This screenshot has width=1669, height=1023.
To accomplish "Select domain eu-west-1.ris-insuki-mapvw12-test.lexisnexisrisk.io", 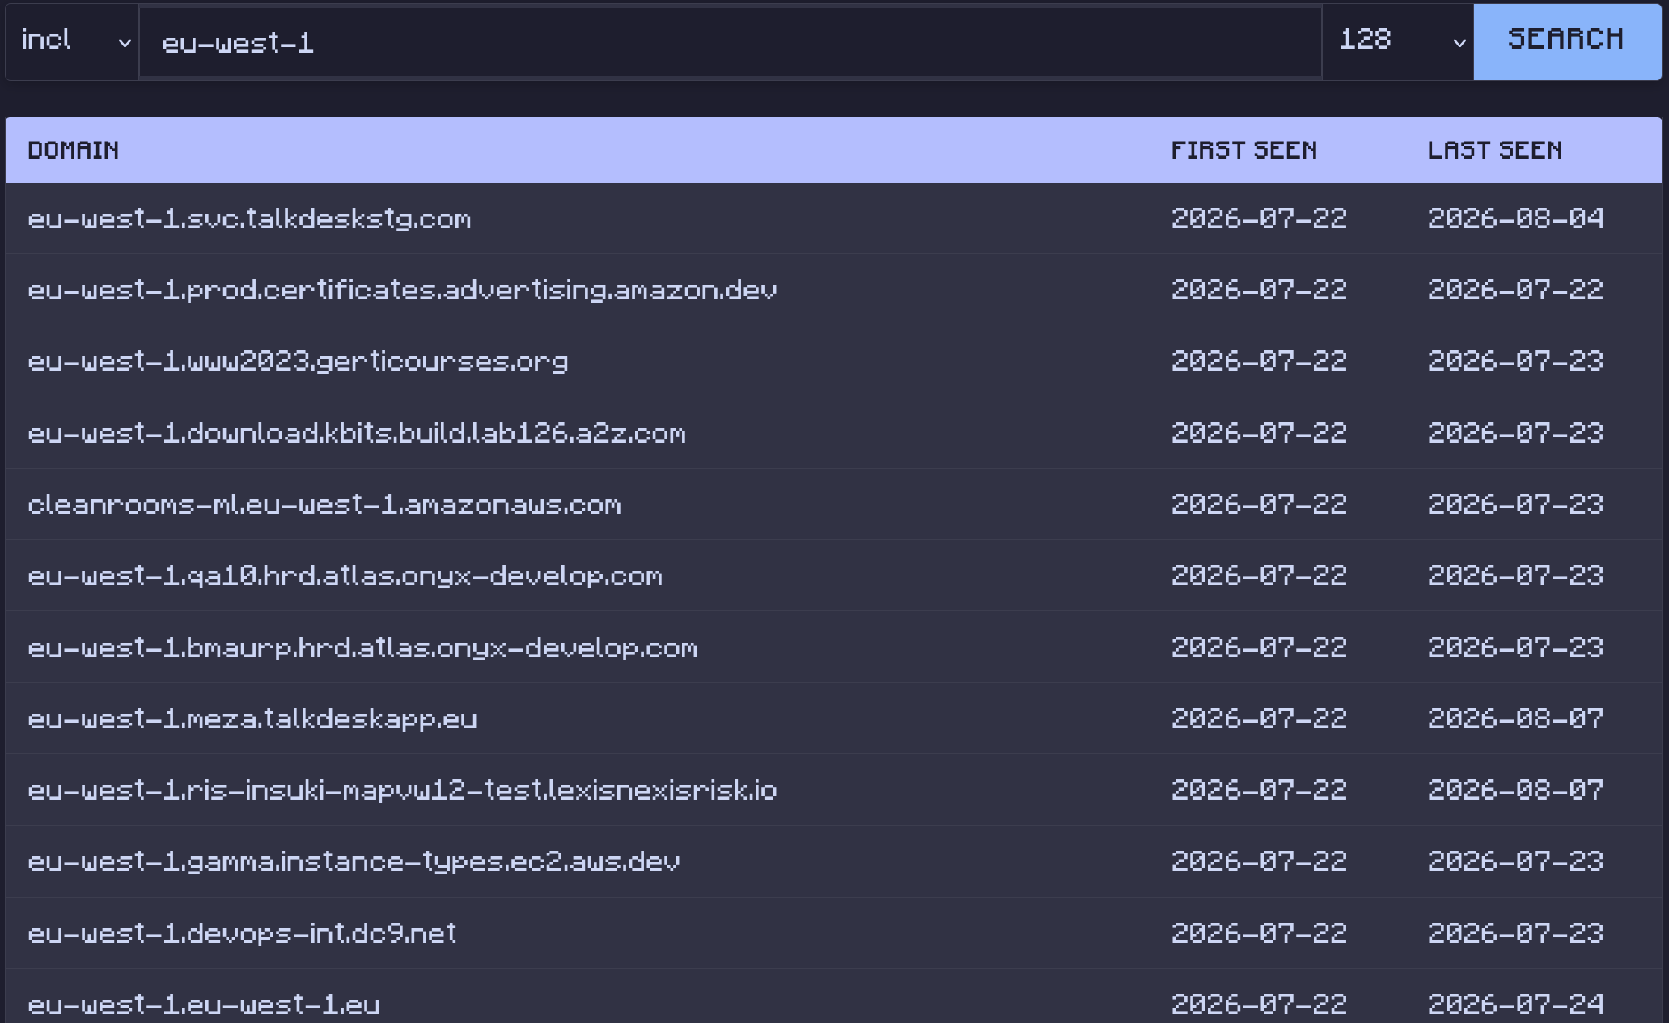I will (402, 790).
